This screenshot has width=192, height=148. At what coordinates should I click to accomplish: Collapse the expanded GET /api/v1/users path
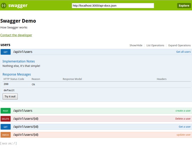coord(23,52)
